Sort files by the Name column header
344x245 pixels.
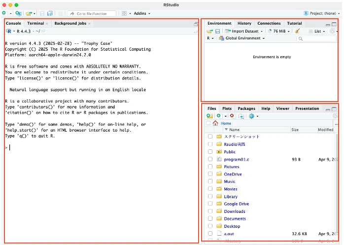[234, 130]
